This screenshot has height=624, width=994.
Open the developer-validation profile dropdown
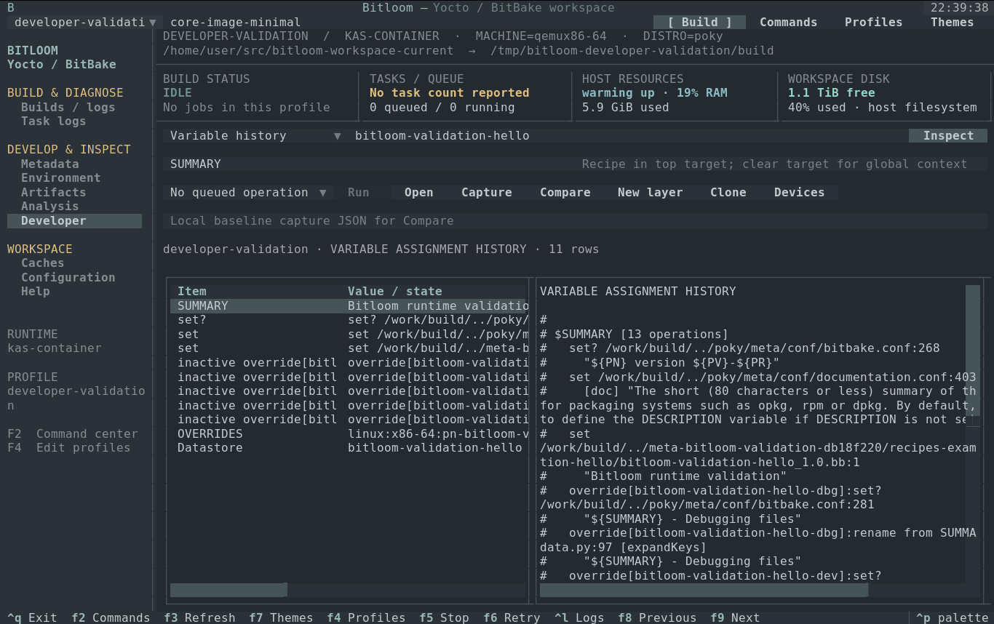point(85,22)
